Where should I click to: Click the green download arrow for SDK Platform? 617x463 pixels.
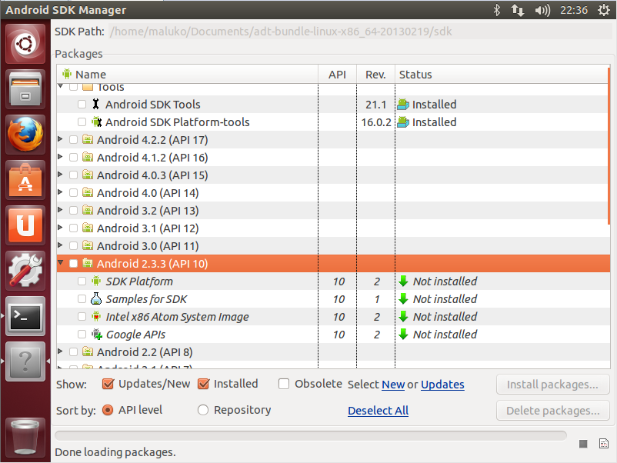coord(403,281)
